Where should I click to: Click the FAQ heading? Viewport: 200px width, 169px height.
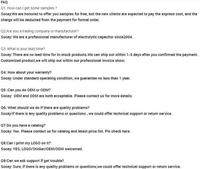[4, 2]
